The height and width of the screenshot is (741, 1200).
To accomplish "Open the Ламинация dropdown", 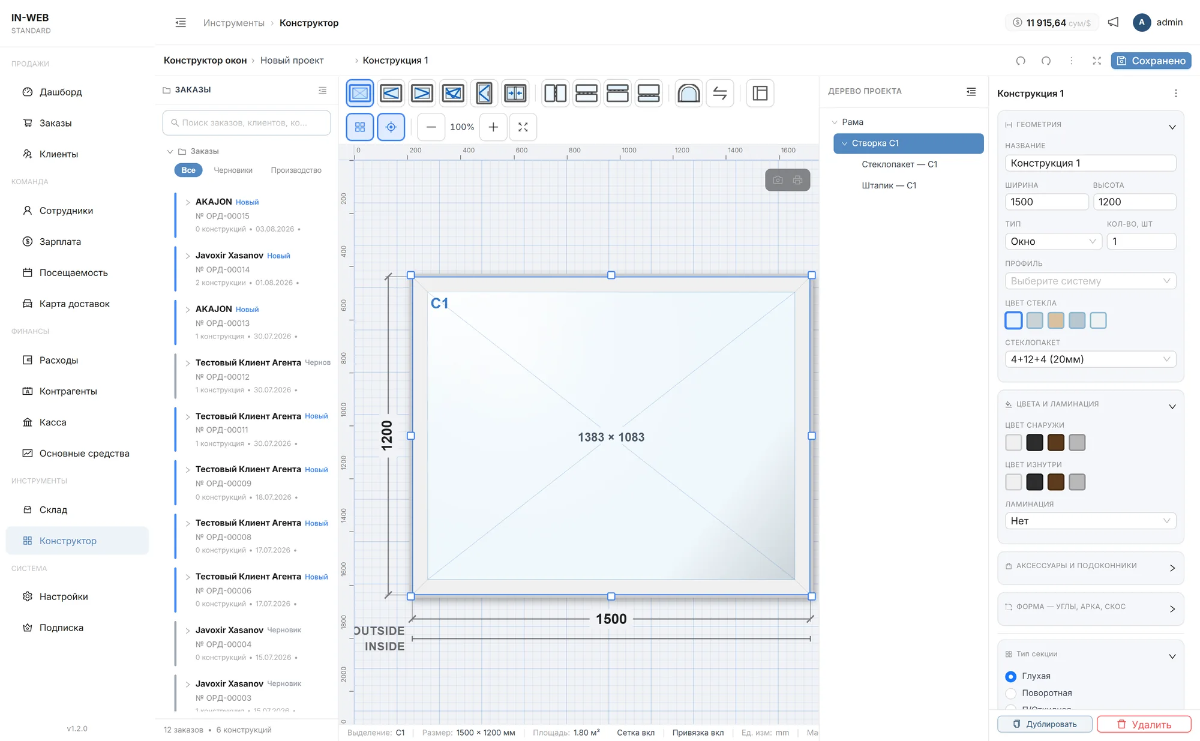I will pyautogui.click(x=1090, y=521).
